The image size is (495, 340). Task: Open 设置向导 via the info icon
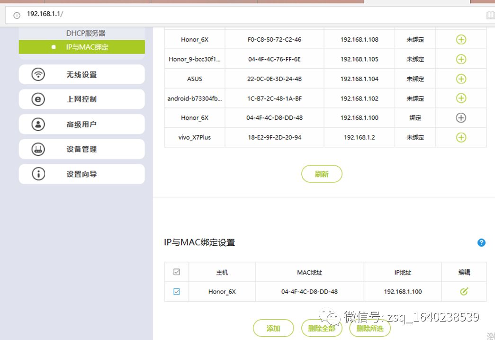[38, 174]
